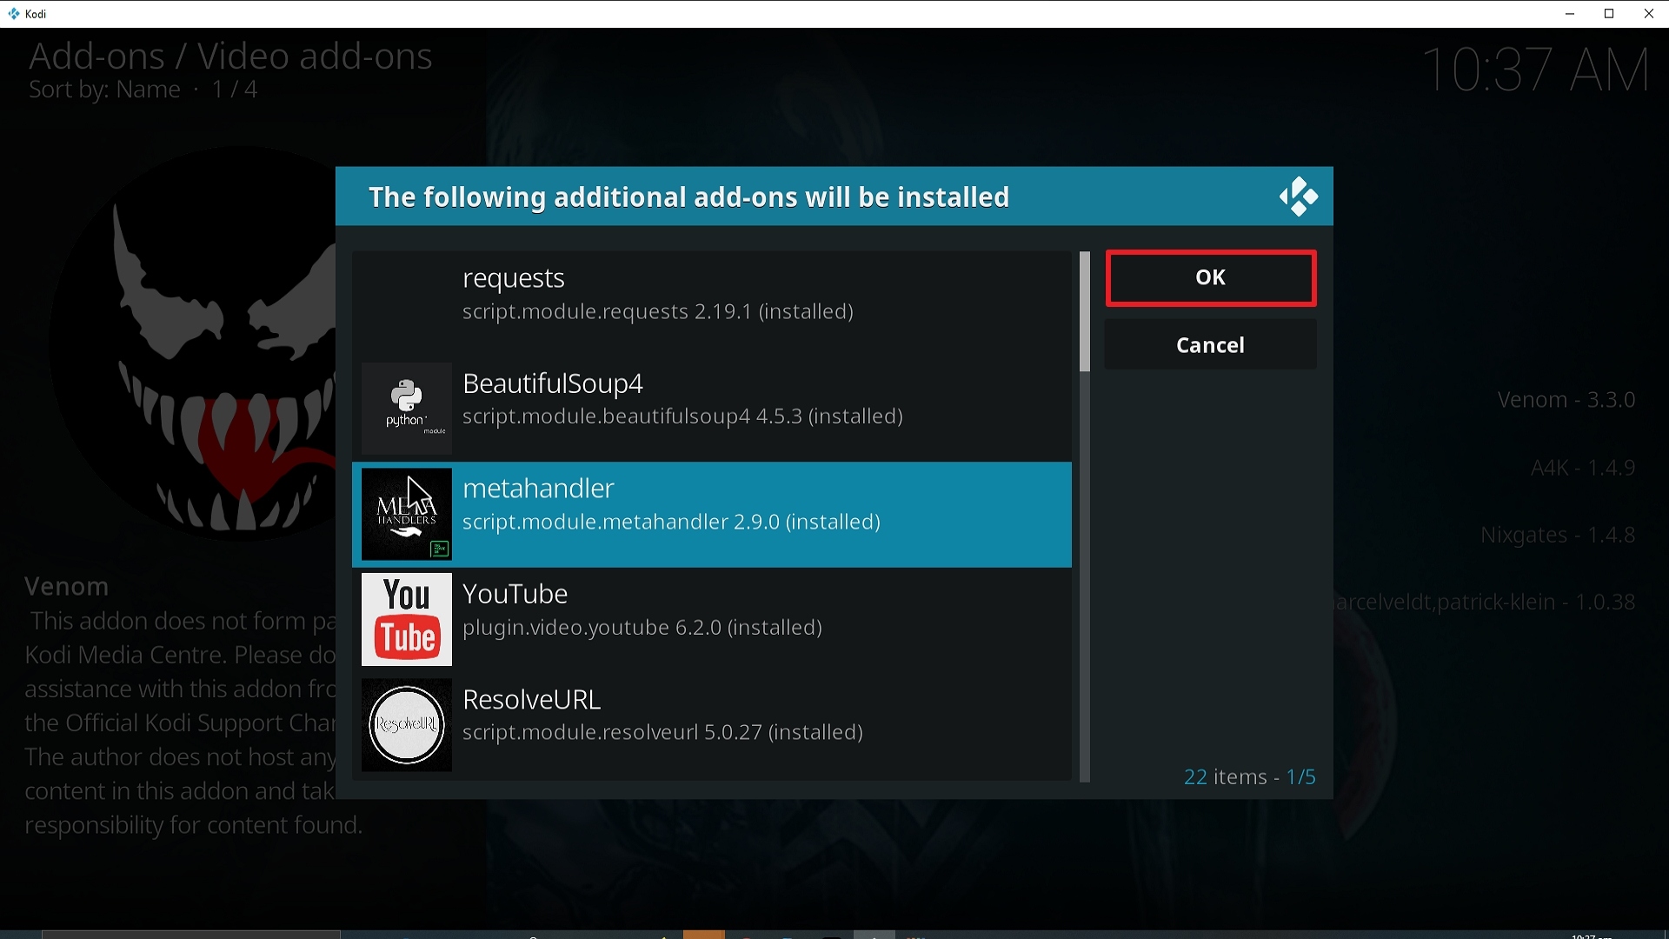This screenshot has width=1669, height=939.
Task: Click the Kodi icon in title bar
Action: [x=13, y=13]
